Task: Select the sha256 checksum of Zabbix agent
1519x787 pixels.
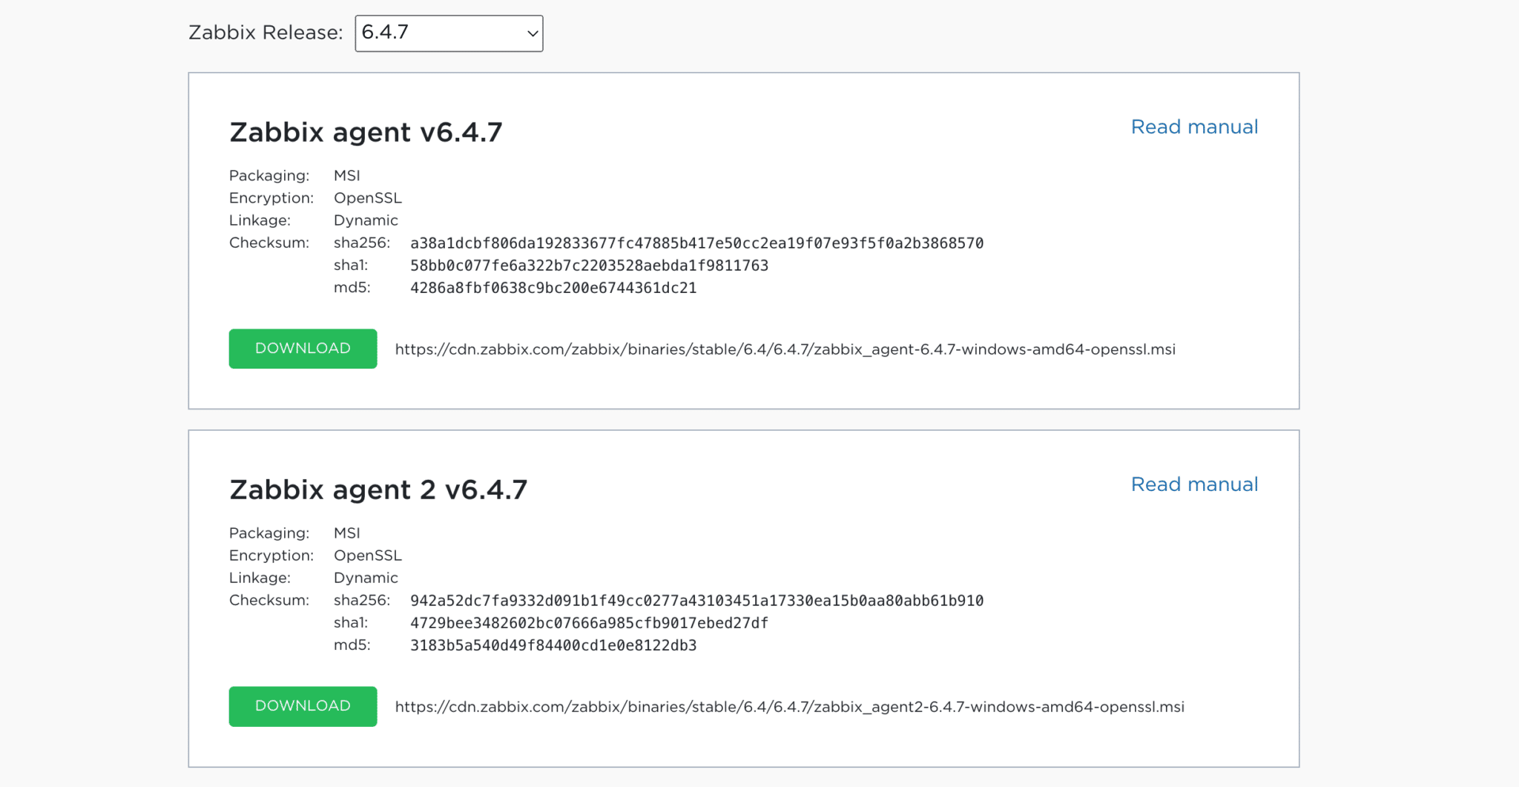Action: pos(696,243)
